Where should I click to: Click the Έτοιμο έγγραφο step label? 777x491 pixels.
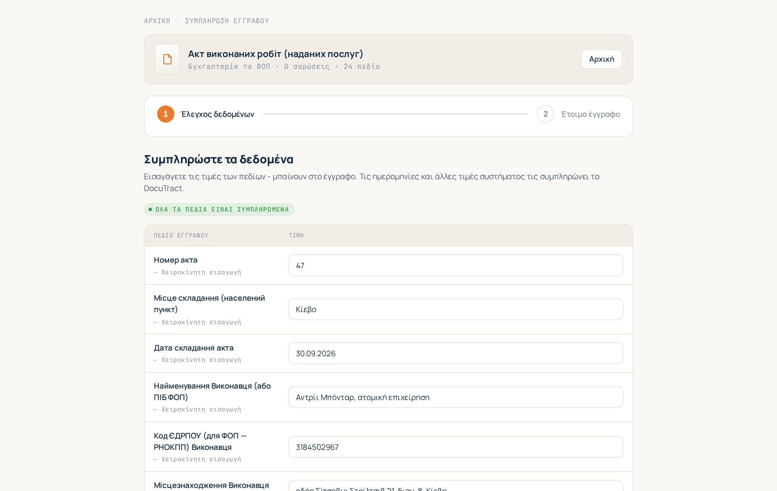point(590,114)
